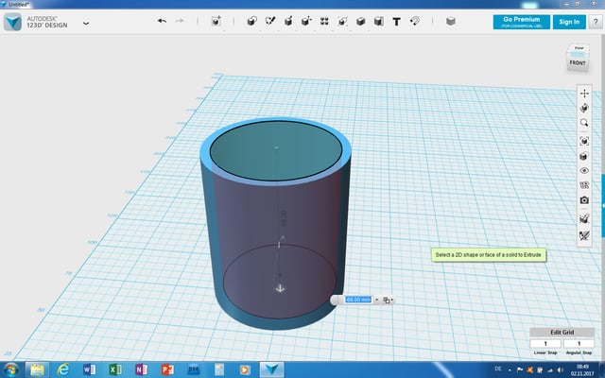The height and width of the screenshot is (378, 605).
Task: Expand the extrude distance dropdown arrow
Action: coord(376,300)
